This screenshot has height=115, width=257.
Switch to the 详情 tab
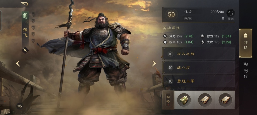(x=246, y=43)
